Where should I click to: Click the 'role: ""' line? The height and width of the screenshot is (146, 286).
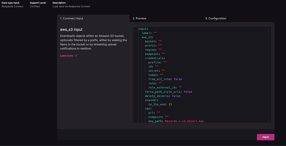click(155, 84)
